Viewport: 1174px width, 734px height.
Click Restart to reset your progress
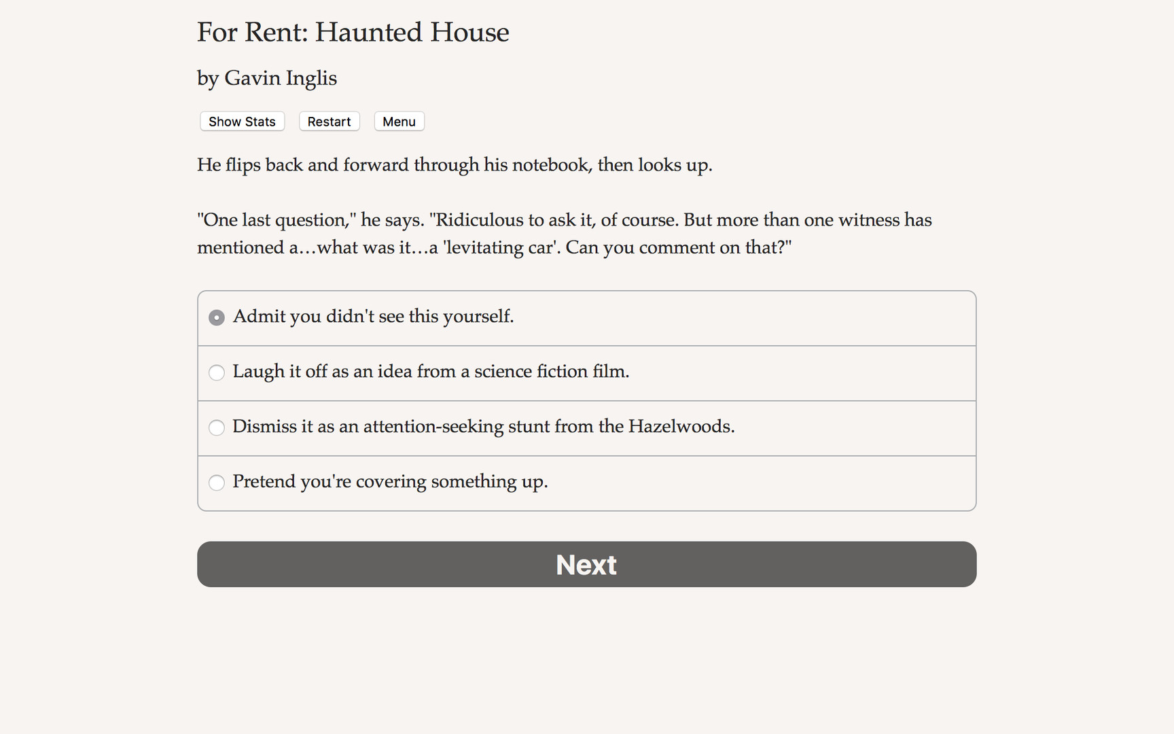tap(329, 121)
